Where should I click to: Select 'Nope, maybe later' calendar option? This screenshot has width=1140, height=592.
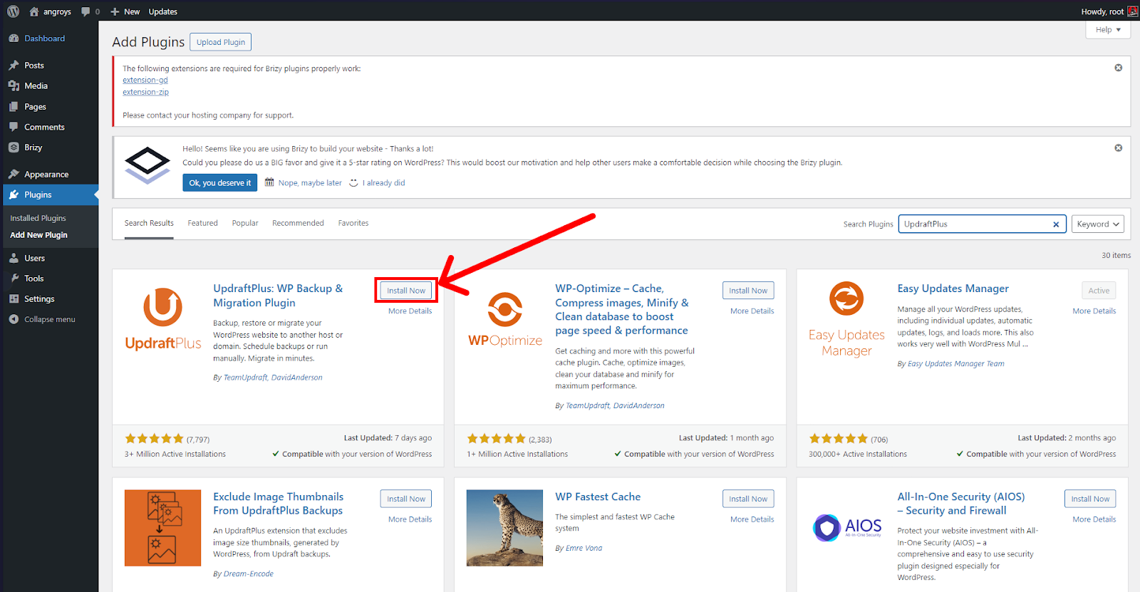point(304,183)
